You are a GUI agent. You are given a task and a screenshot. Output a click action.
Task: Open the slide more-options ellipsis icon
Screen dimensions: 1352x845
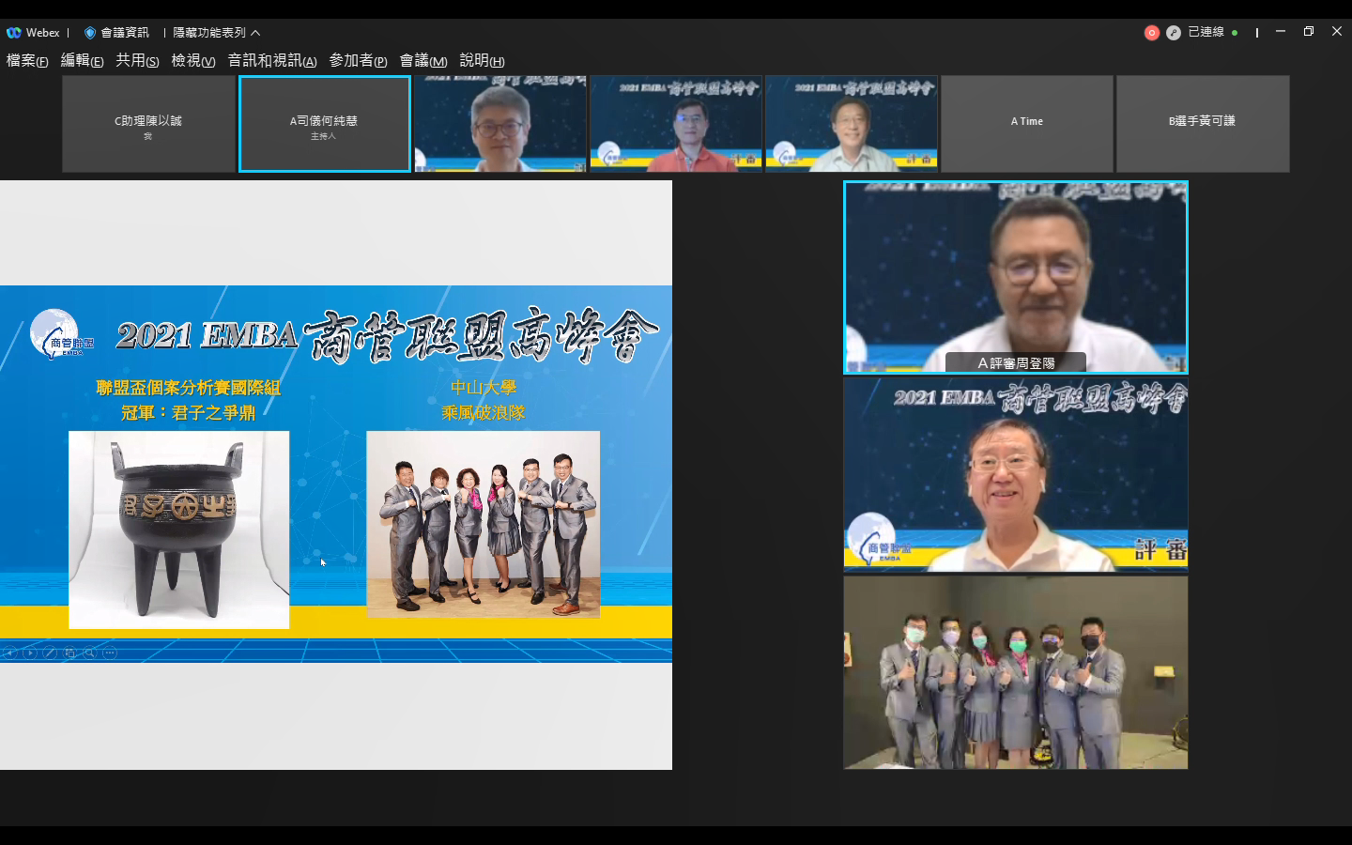110,653
